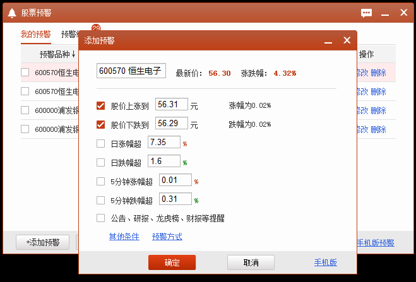
Task: Tick 公告、研报、龙虎榜、财报等提醒 checkbox
Action: pyautogui.click(x=101, y=218)
